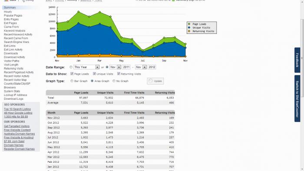Click the end year 2012 field

[x=152, y=67]
